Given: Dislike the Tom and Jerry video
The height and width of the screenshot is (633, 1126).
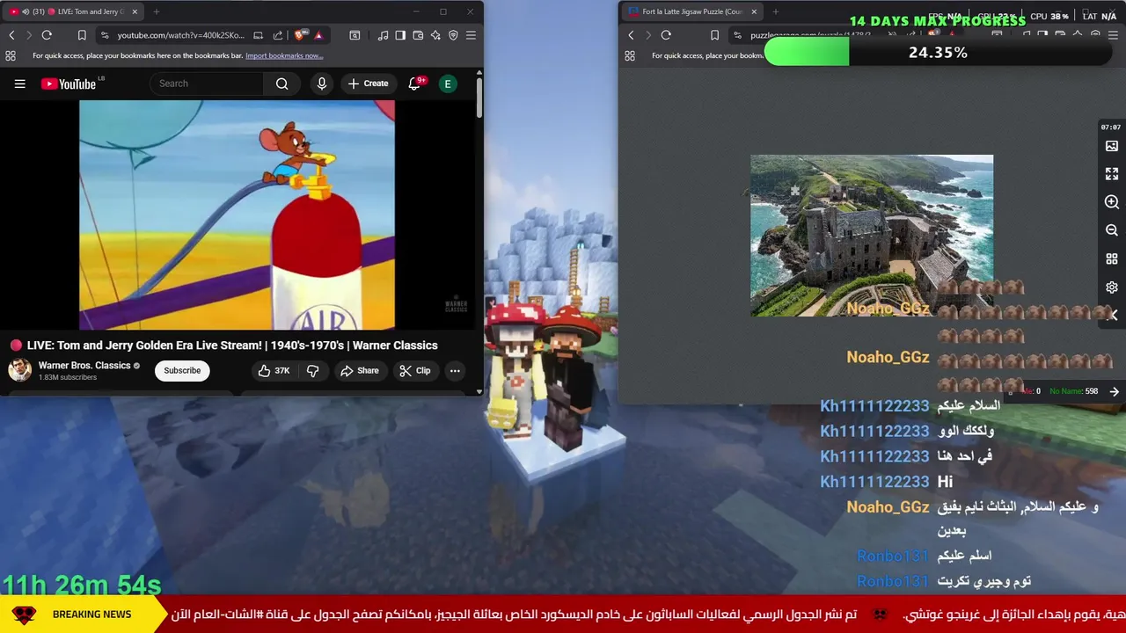Looking at the screenshot, I should pyautogui.click(x=312, y=370).
